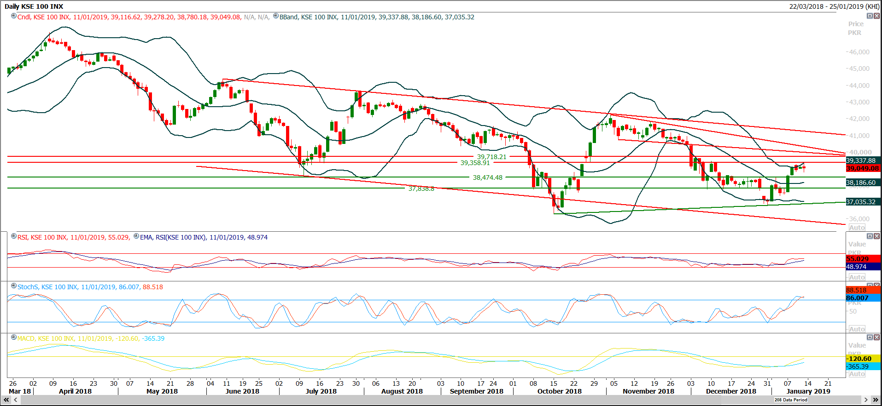Viewport: 882px width, 406px height.
Task: Click the 37,035.32 lower band value tag
Action: [863, 202]
